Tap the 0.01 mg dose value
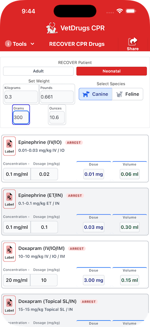This screenshot has height=327, width=150. 93,174
